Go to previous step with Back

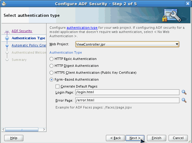pos(115,138)
